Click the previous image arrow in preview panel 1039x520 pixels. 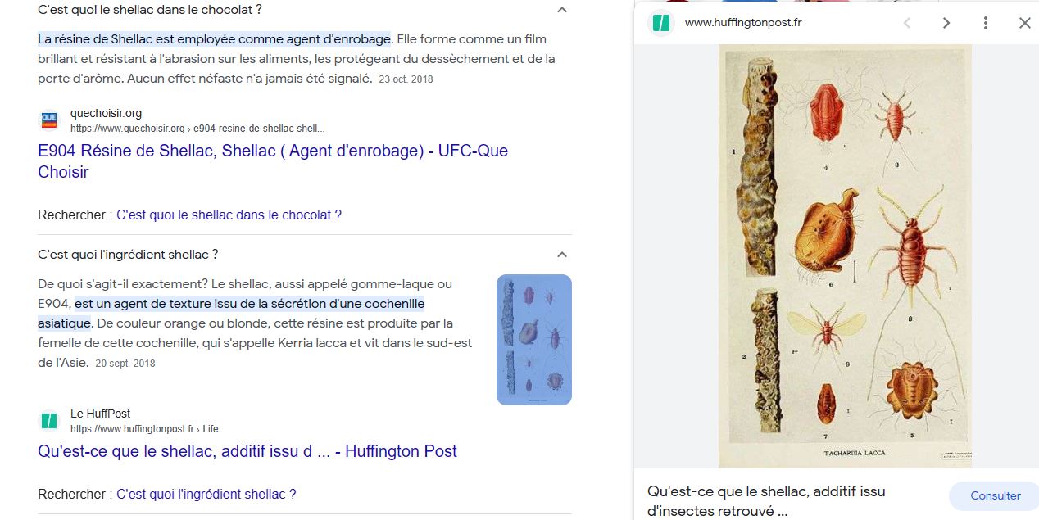(x=907, y=23)
